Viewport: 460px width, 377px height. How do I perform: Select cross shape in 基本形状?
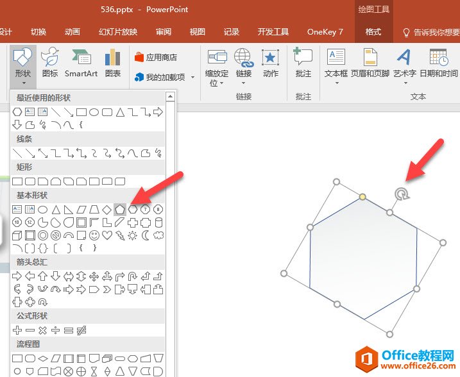pyautogui.click(x=133, y=222)
